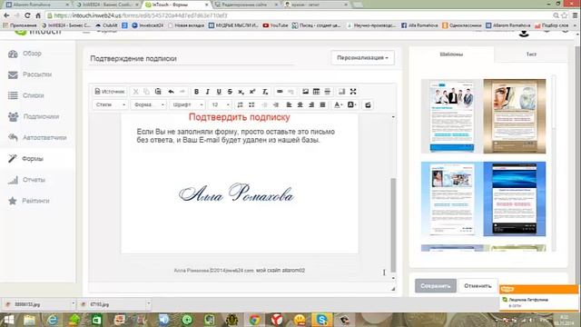The height and width of the screenshot is (327, 581).
Task: Justify the text
Action: point(323,105)
